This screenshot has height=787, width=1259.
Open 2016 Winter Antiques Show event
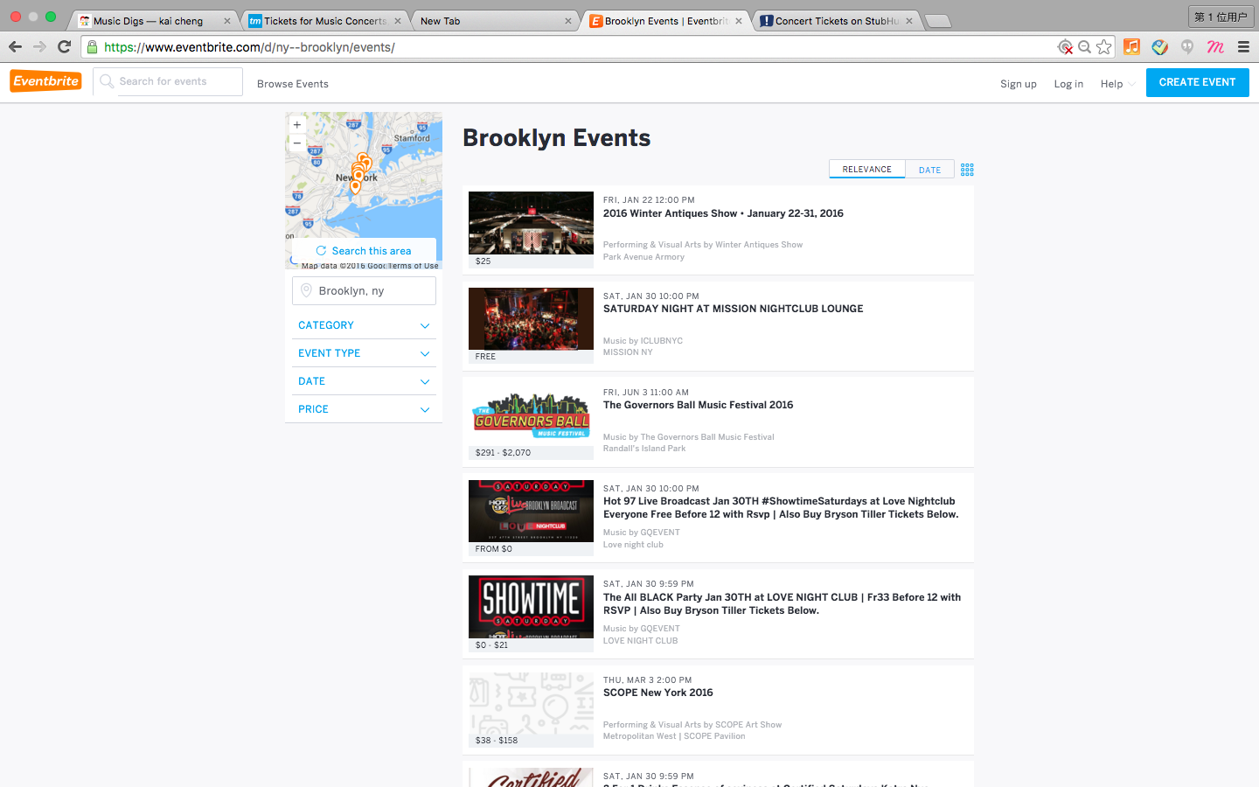coord(723,213)
